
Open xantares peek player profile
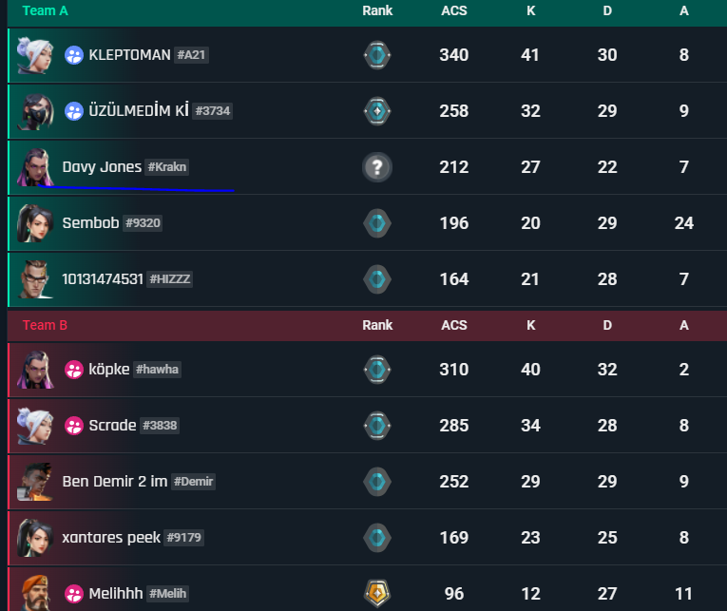(x=110, y=538)
